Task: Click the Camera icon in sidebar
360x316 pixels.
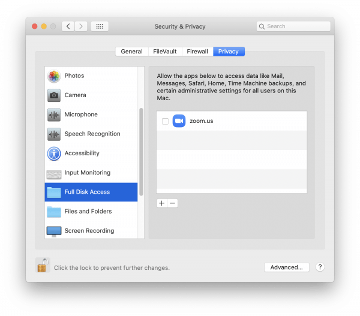Action: pyautogui.click(x=54, y=95)
